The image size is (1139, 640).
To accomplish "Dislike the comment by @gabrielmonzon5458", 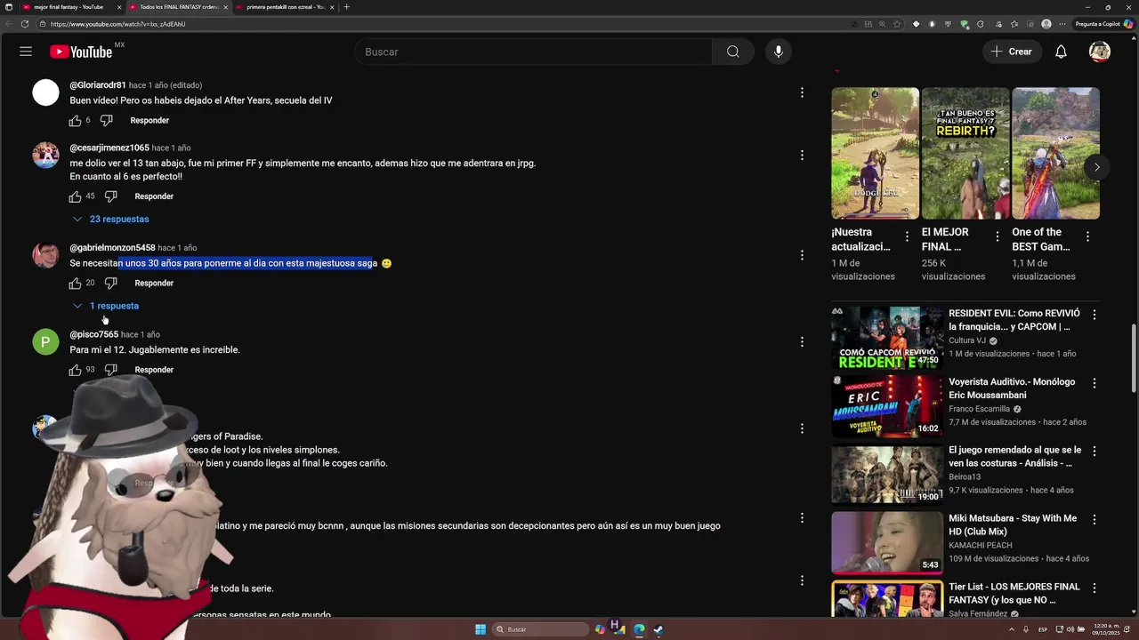I will click(x=111, y=283).
